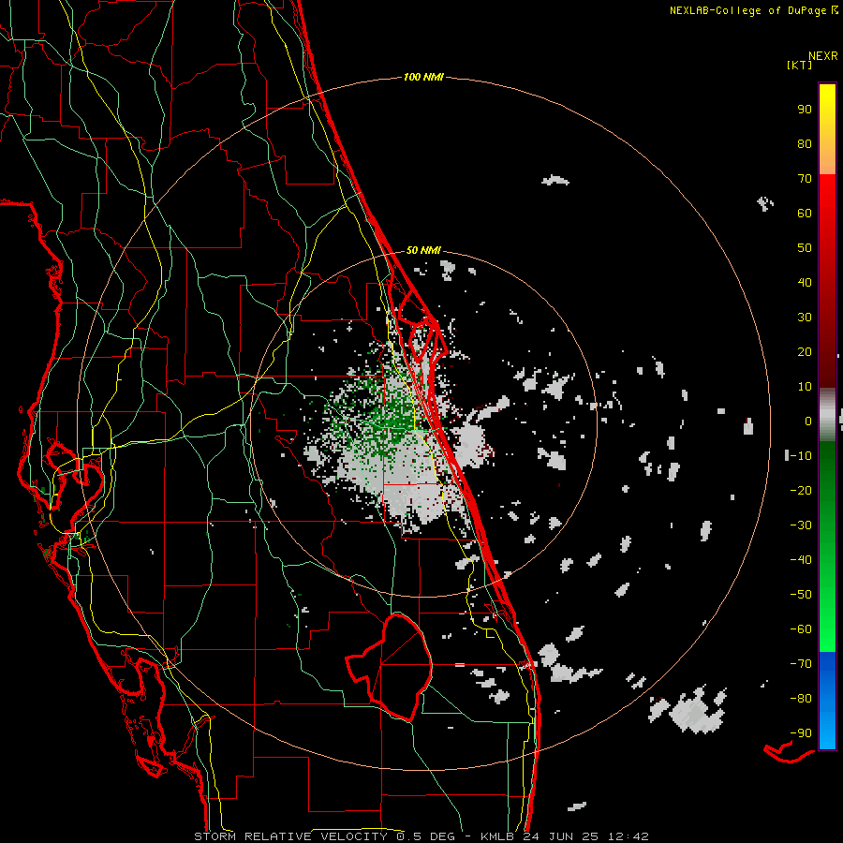Click the positive 90 scale value
The height and width of the screenshot is (843, 843).
[x=805, y=110]
